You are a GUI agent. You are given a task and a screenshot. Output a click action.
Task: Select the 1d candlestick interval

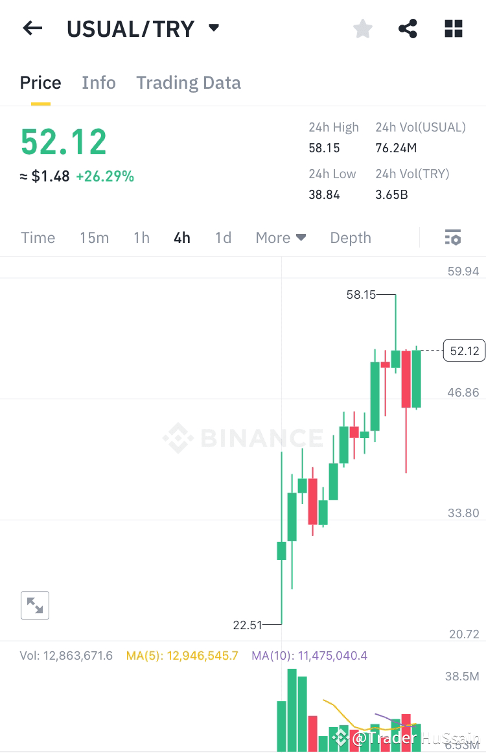pos(223,238)
